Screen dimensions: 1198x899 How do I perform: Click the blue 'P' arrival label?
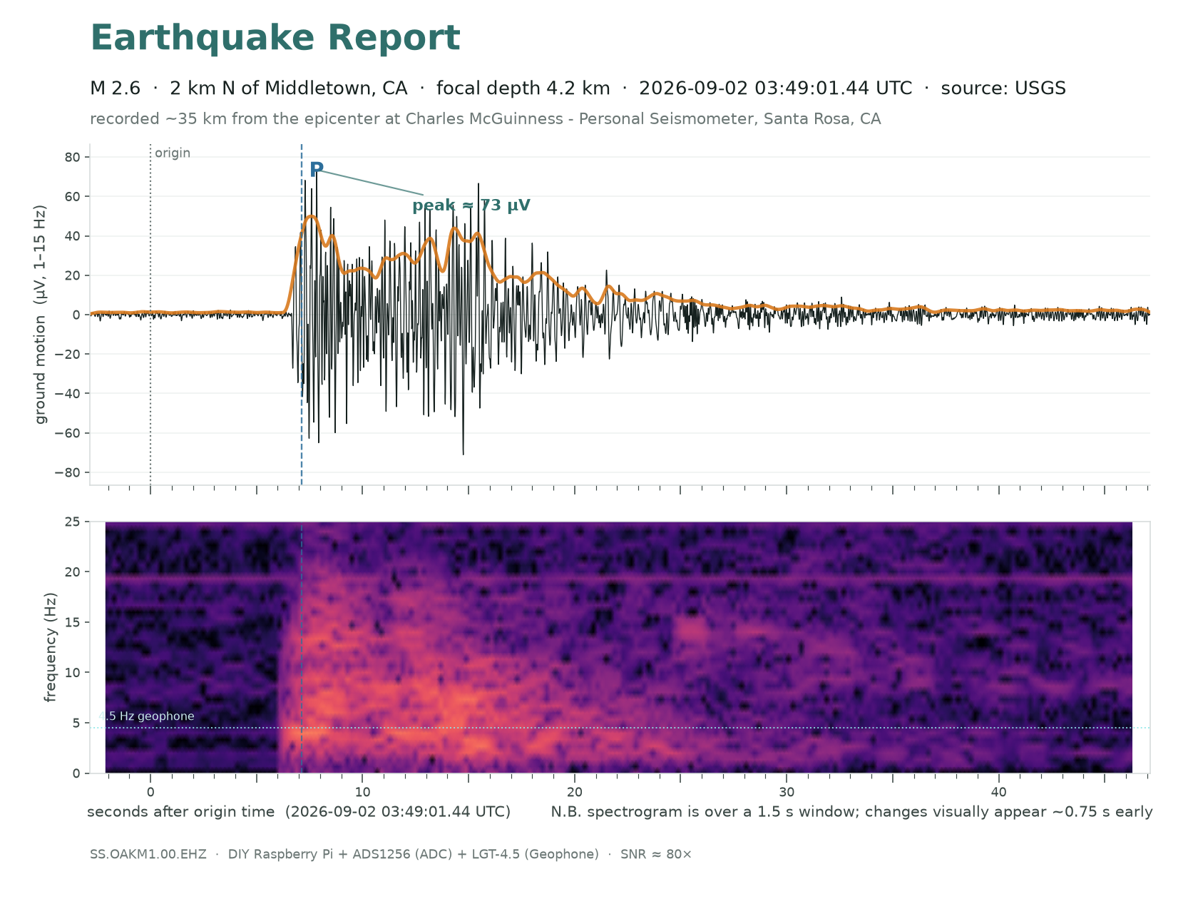click(316, 170)
